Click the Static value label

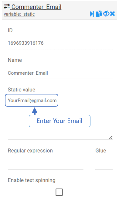(x=22, y=90)
